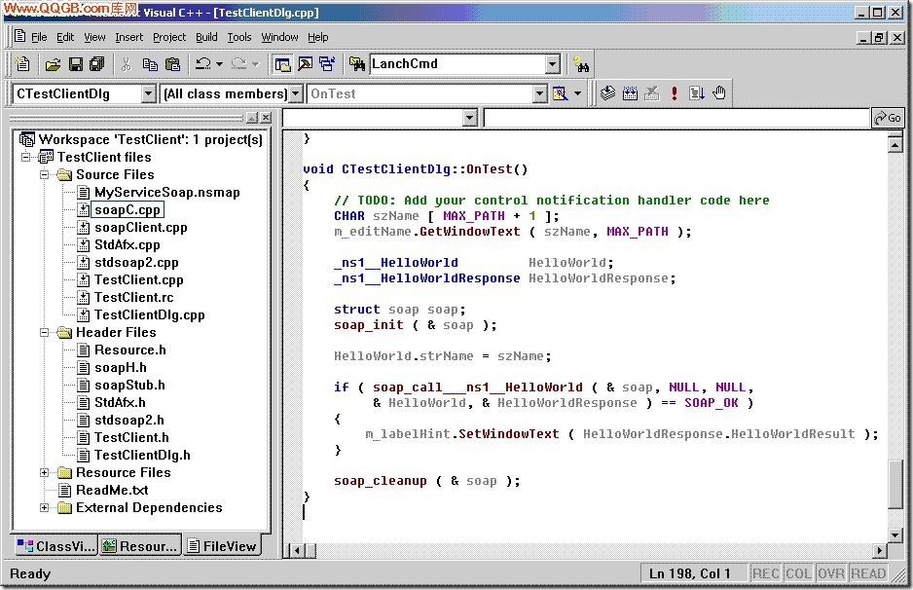Click the Find in Files binoculars icon
Screen dimensions: 913x590
click(356, 64)
